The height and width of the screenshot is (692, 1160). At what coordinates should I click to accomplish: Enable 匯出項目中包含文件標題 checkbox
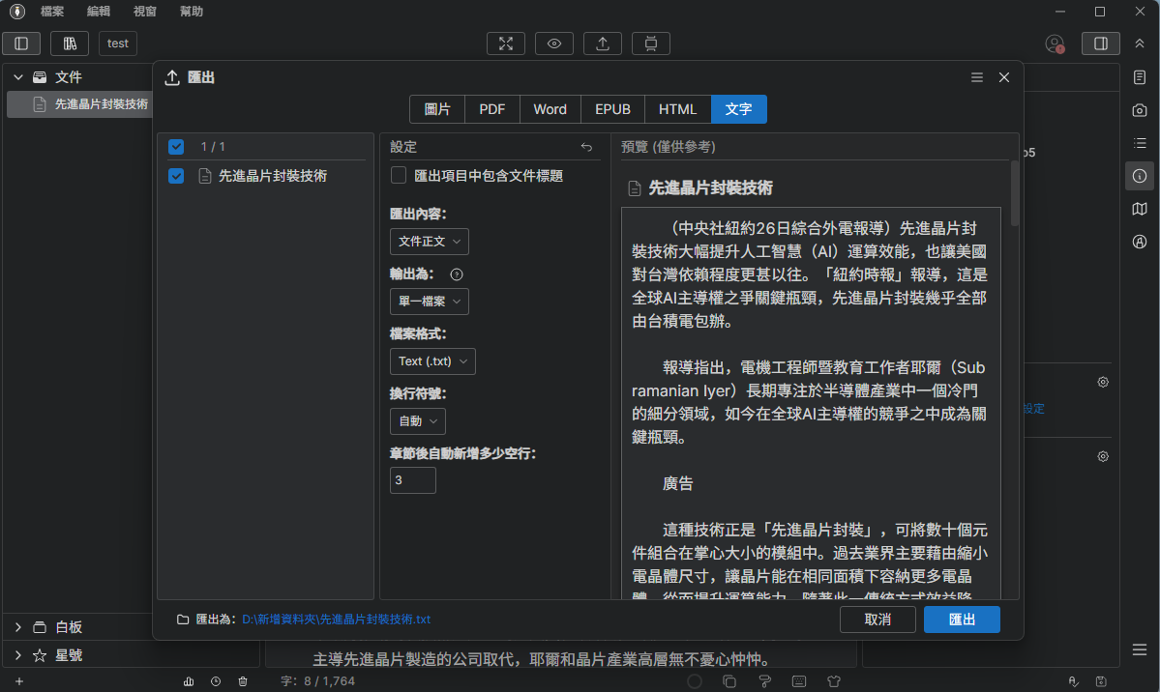point(399,175)
